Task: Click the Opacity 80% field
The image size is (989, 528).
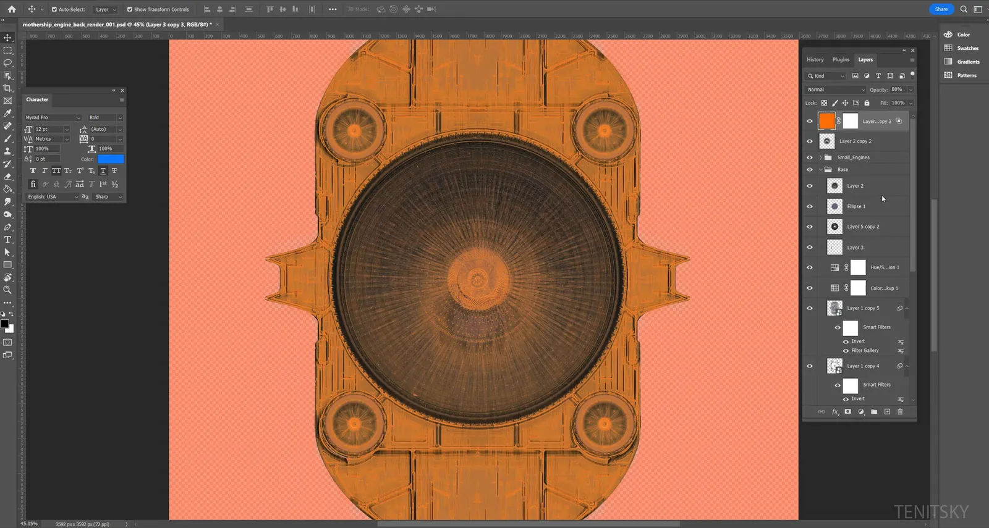Action: [x=898, y=90]
